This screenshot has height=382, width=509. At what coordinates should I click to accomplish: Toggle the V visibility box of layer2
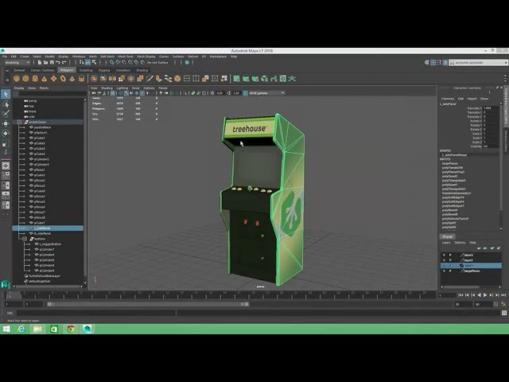[x=444, y=260]
